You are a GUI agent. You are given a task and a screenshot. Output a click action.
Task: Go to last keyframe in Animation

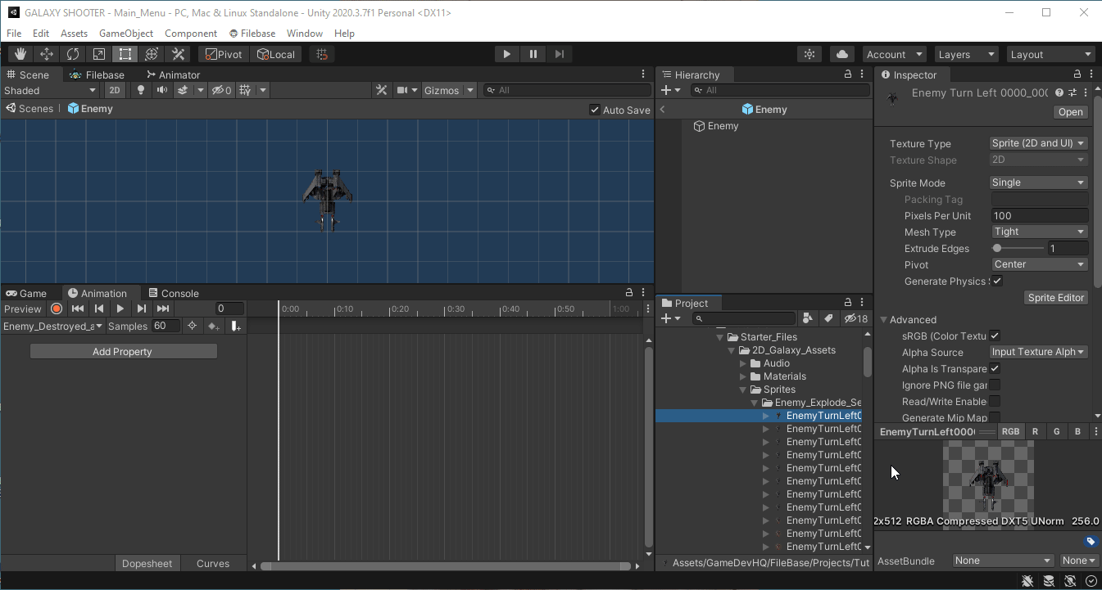163,309
